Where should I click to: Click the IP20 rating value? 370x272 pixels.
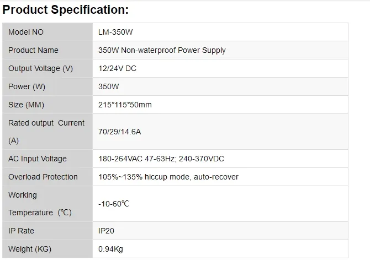[x=106, y=231]
